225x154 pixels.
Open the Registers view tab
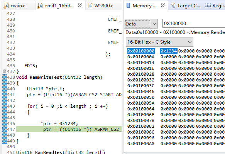(215, 6)
